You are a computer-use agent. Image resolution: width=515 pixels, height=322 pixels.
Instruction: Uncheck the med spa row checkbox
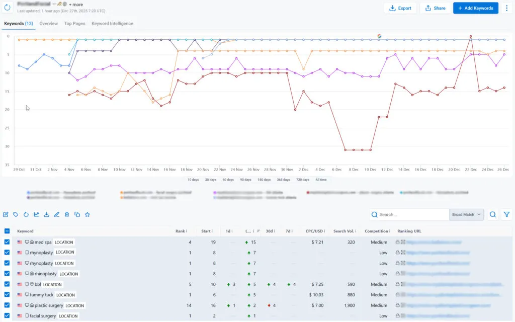point(7,242)
